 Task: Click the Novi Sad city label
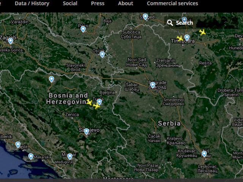click(x=137, y=62)
